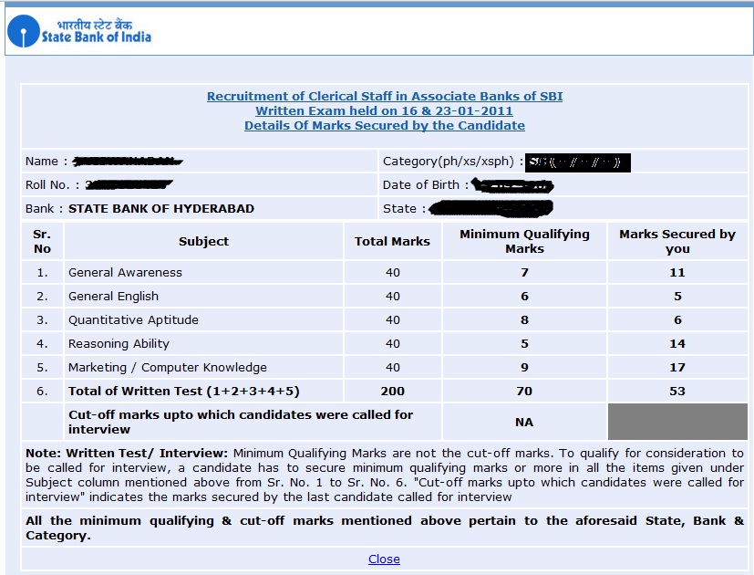
Task: Click the Close link at the bottom
Action: pyautogui.click(x=384, y=559)
